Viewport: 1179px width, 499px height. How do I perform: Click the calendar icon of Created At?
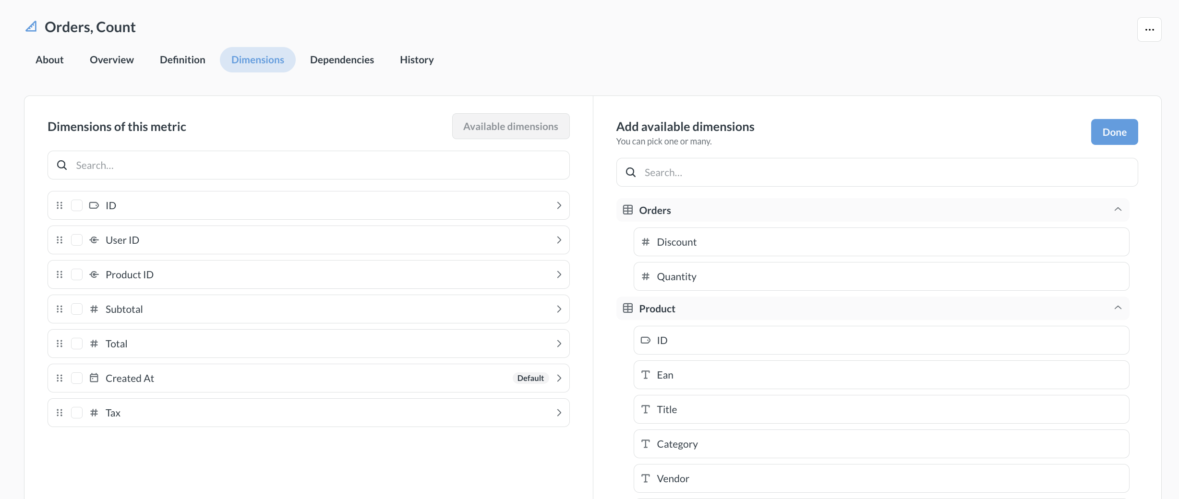[94, 378]
